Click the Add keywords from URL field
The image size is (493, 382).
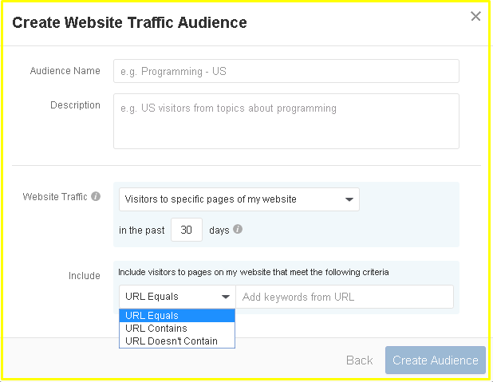(x=345, y=297)
